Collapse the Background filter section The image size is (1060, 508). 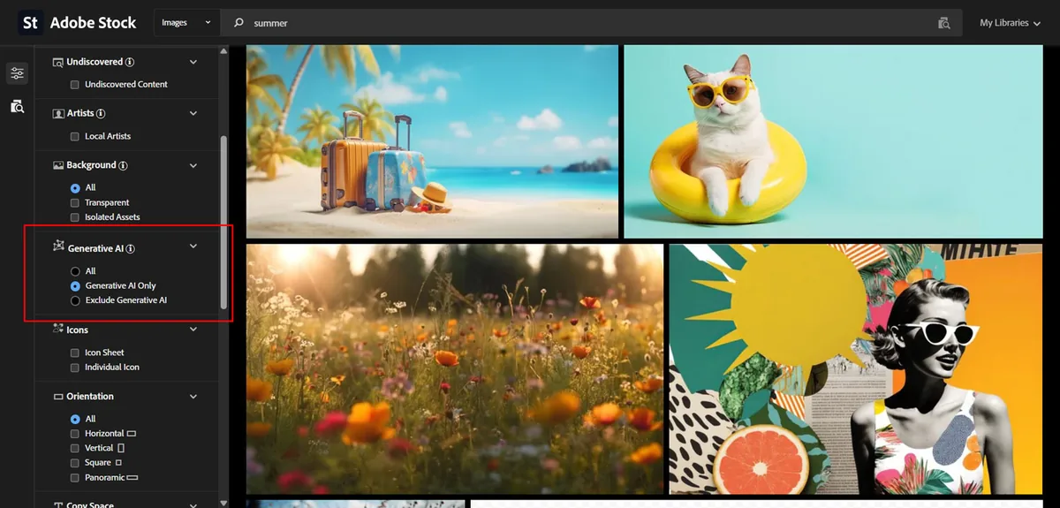pos(193,165)
